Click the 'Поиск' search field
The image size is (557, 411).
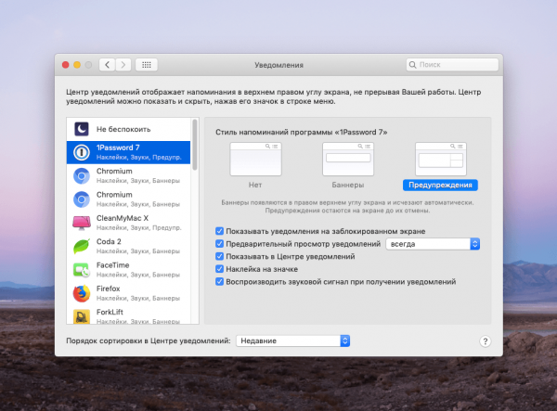(452, 65)
